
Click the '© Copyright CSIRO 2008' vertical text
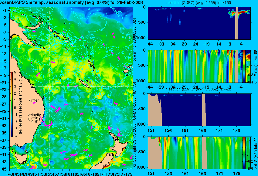click(x=134, y=145)
